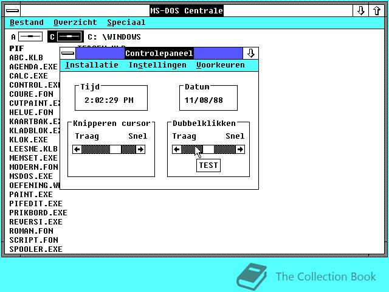Select KLADBLOK.EXE in file list
Viewport: 389px width, 292px height.
[x=35, y=131]
